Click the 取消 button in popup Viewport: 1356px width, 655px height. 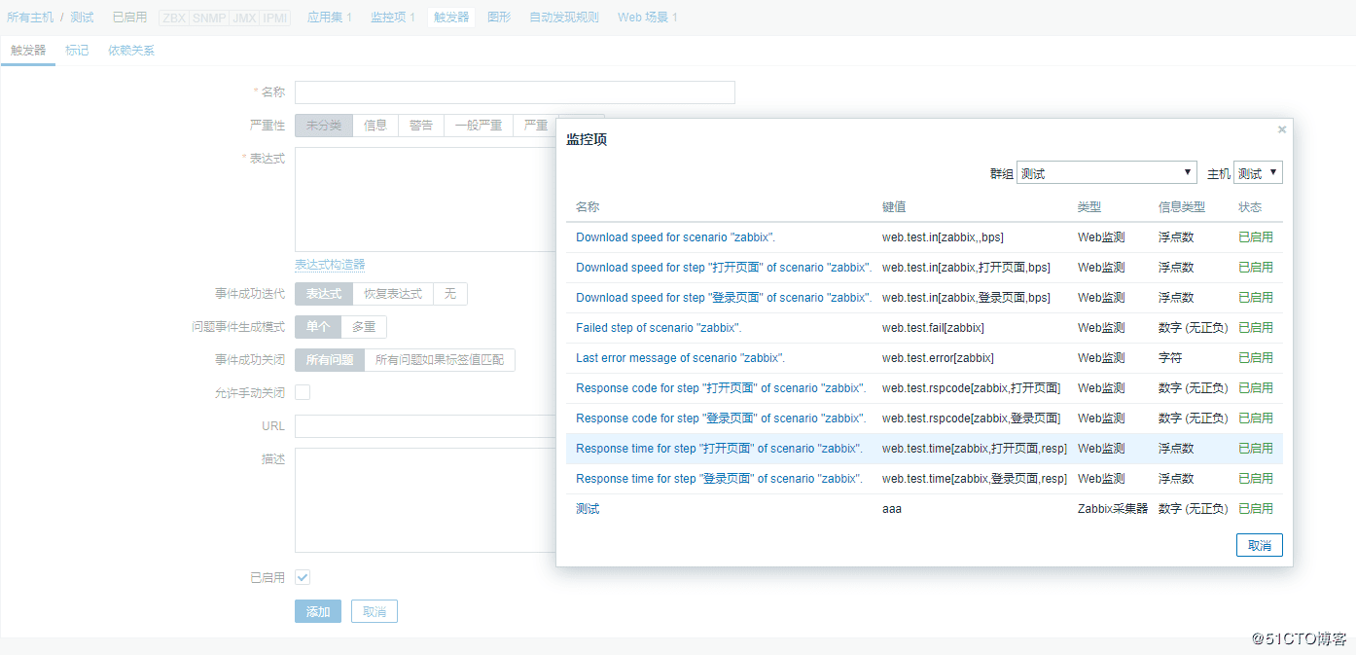point(1259,545)
